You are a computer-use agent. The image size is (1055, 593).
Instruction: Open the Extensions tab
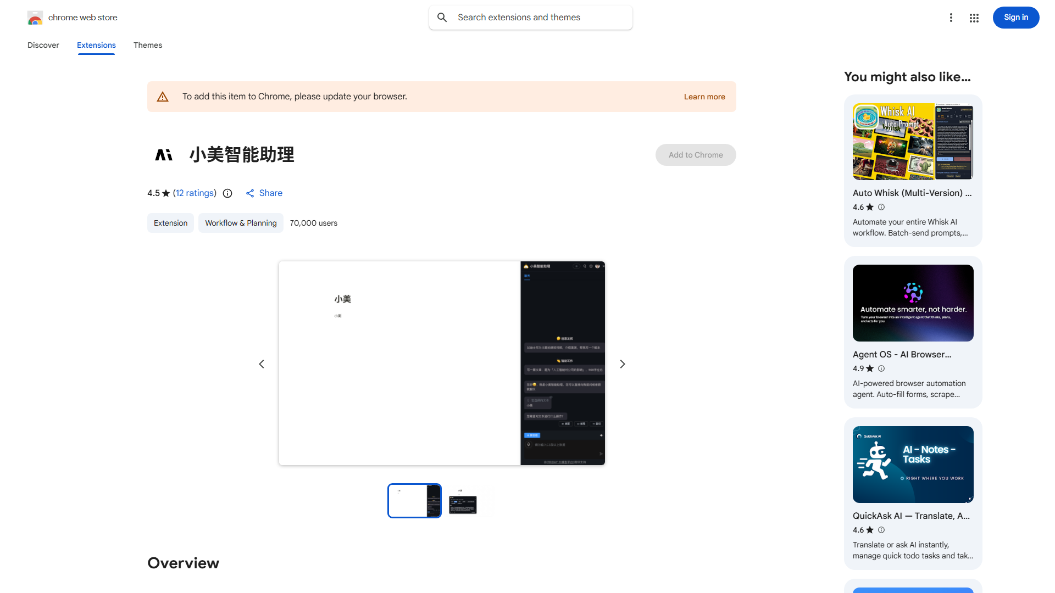96,45
